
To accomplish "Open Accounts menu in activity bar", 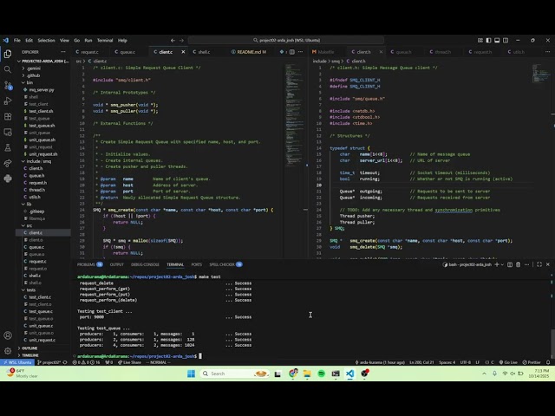I will 8,335.
